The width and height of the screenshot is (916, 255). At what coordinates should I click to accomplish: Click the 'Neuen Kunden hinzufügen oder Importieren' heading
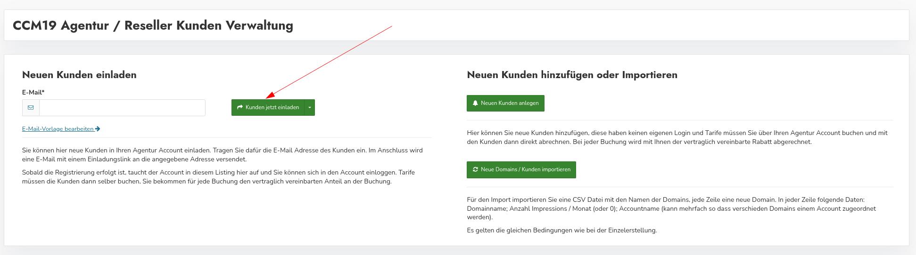(572, 75)
